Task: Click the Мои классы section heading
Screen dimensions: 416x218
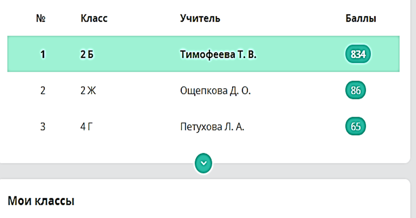Action: pos(41,201)
